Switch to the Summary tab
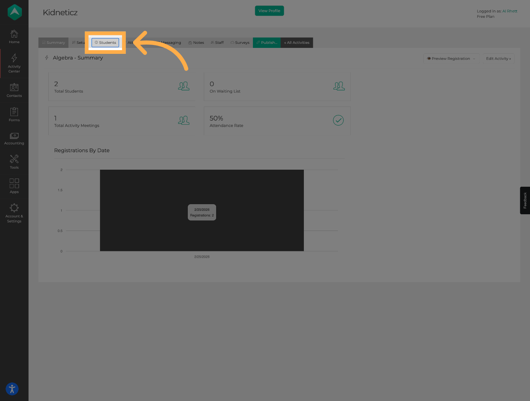This screenshot has height=401, width=530. 54,43
